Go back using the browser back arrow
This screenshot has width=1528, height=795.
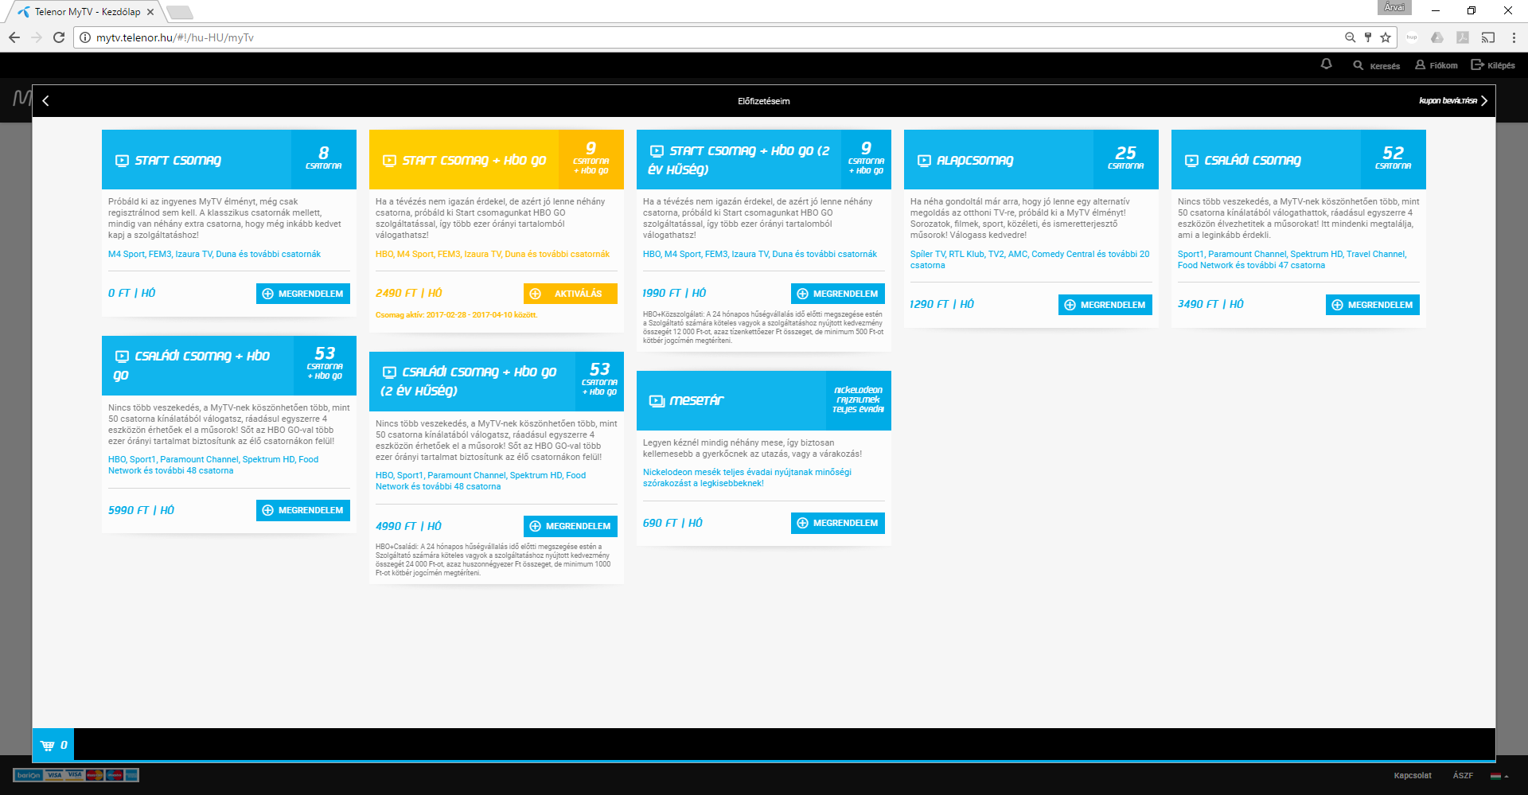point(14,37)
